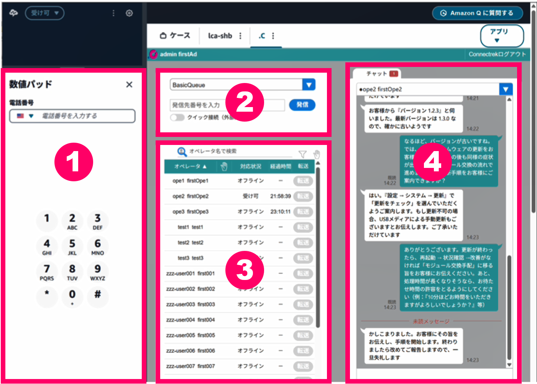Click the Connectrekログアウト link

(497, 54)
